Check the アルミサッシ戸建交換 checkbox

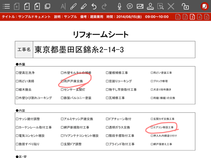pos(62,119)
